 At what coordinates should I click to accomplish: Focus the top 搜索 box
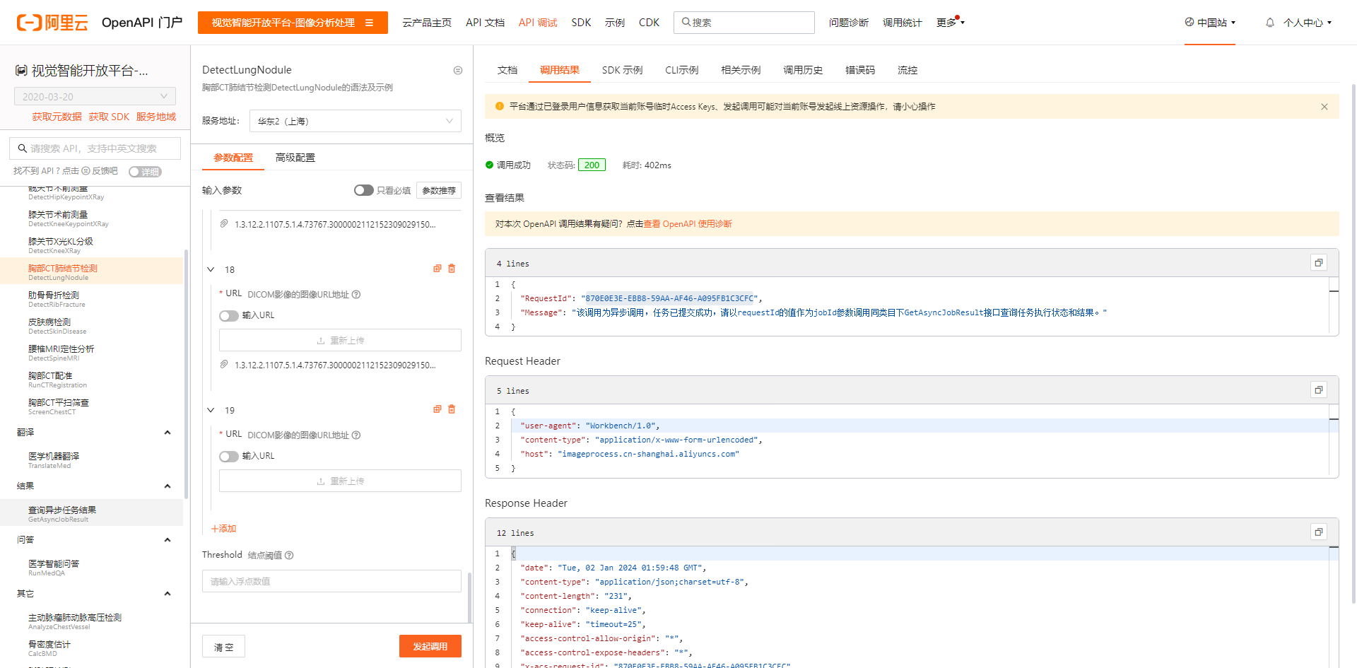[744, 23]
